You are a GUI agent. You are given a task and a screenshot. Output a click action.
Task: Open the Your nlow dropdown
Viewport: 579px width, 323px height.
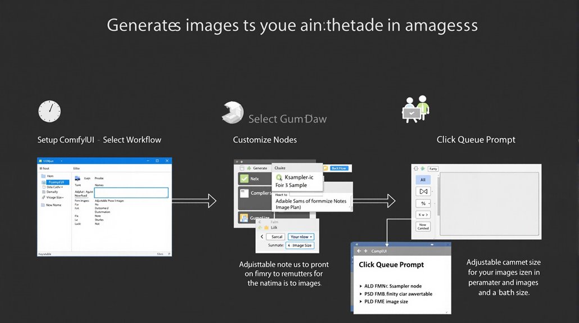click(x=301, y=236)
